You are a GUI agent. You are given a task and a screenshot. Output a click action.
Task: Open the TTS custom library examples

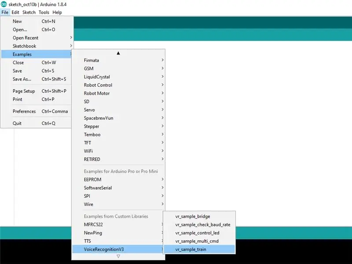pos(118,241)
